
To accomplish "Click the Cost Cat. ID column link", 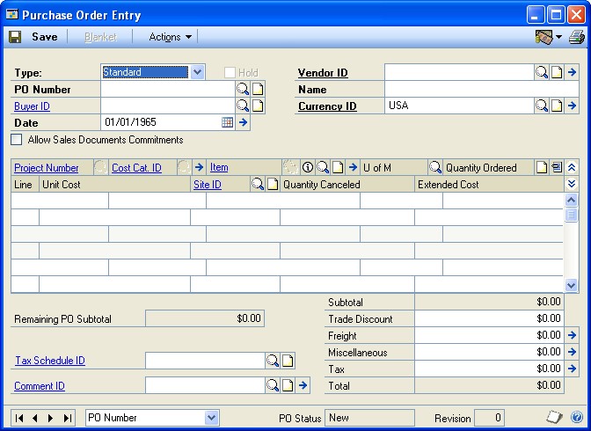I will pos(136,168).
